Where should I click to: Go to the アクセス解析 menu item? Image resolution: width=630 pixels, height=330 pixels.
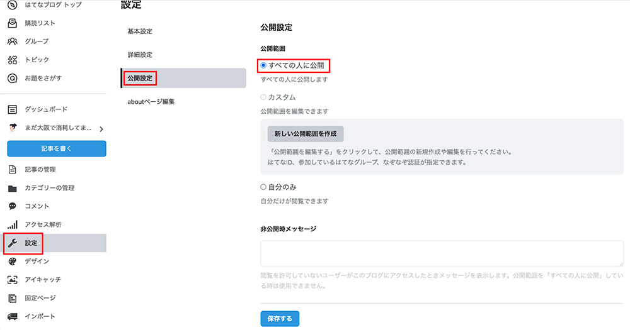click(x=43, y=224)
